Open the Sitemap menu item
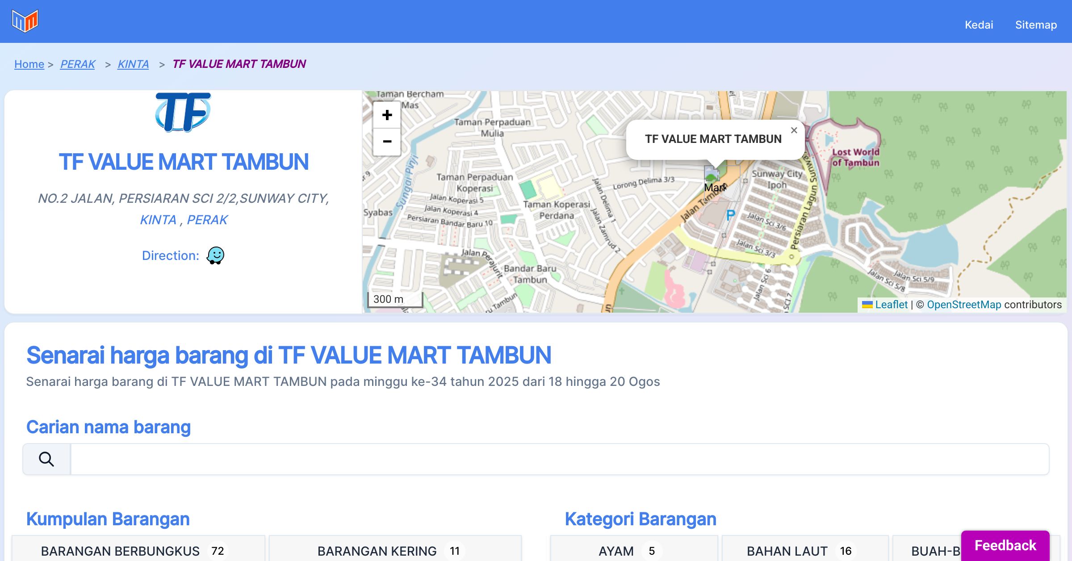 pos(1036,25)
